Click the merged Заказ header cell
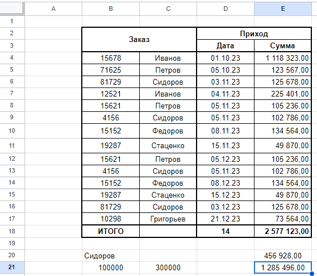 (x=139, y=39)
